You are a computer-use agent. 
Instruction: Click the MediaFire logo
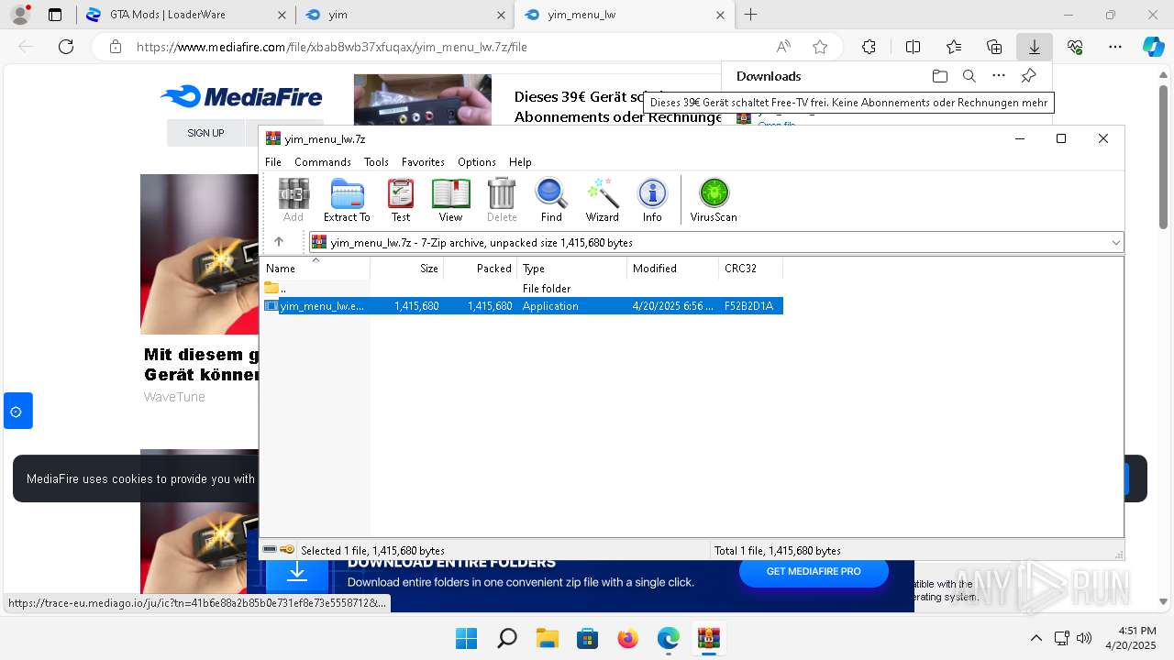[x=241, y=96]
